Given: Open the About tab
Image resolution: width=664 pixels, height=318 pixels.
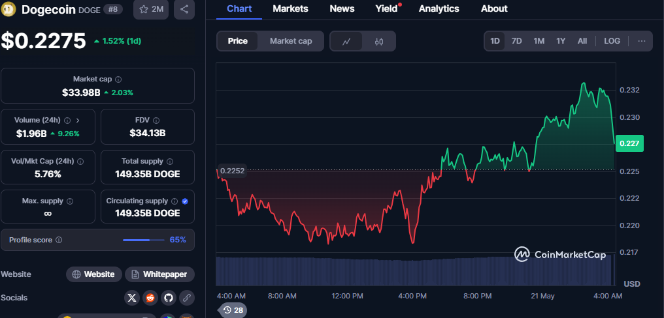Looking at the screenshot, I should click(494, 8).
